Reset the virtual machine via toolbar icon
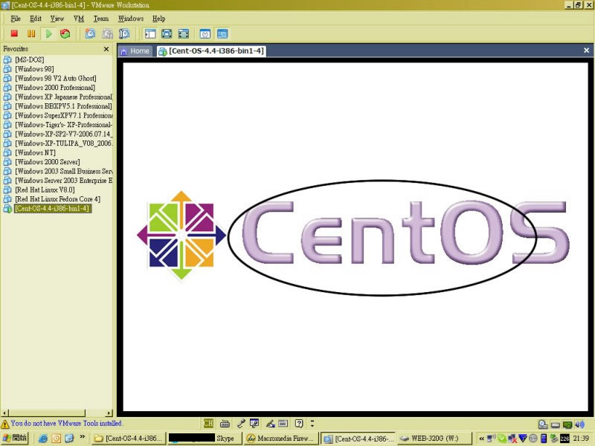 [x=65, y=33]
